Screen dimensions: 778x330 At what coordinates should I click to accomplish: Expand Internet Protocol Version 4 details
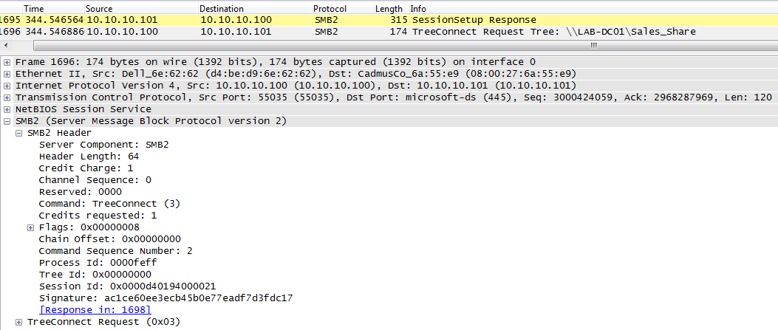pos(7,86)
